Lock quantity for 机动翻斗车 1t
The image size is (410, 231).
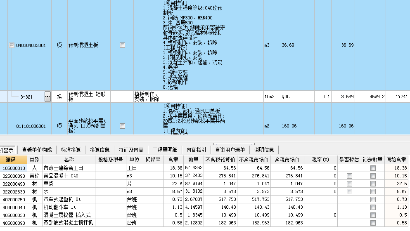[x=373, y=207]
